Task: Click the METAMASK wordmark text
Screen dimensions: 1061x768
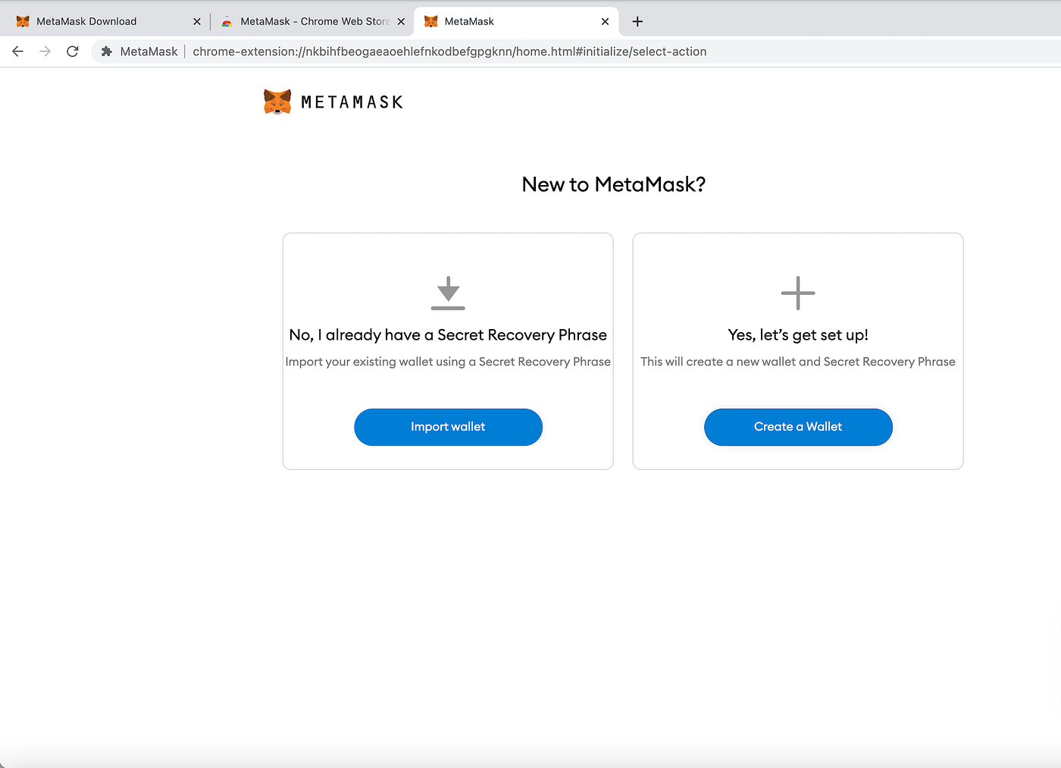Action: [352, 102]
